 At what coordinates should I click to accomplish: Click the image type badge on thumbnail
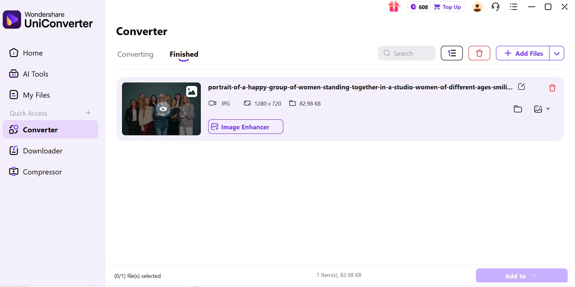click(192, 91)
